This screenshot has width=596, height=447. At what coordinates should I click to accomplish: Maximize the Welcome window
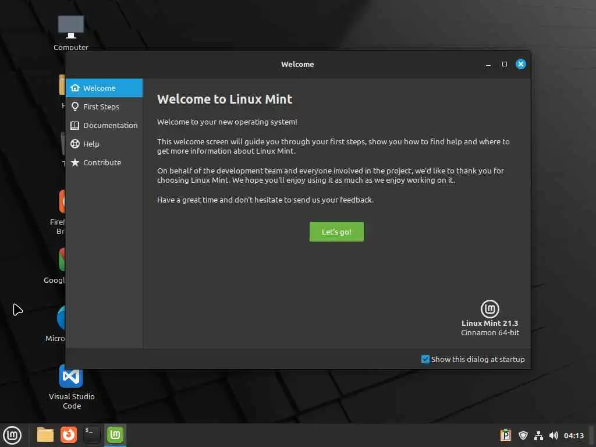click(x=505, y=64)
